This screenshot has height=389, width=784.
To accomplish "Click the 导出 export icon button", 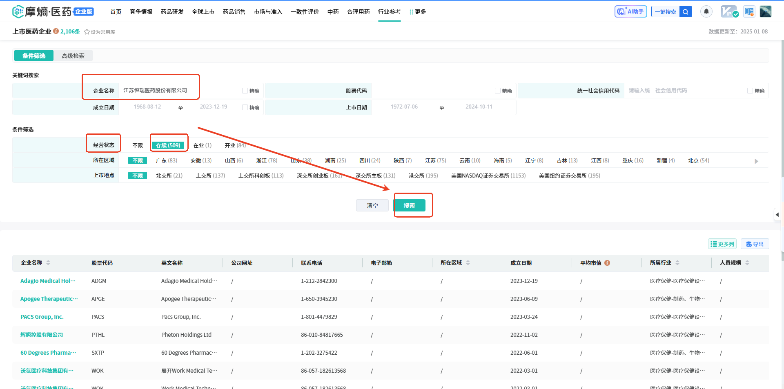I will [755, 244].
